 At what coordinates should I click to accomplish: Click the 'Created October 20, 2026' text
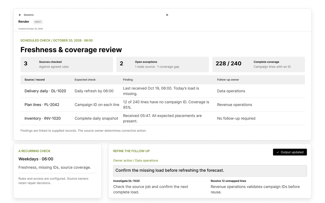point(30,29)
